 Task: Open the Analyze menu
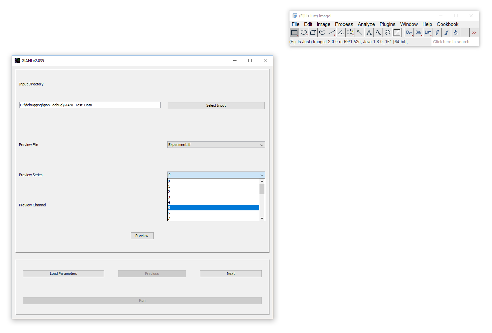pos(366,24)
